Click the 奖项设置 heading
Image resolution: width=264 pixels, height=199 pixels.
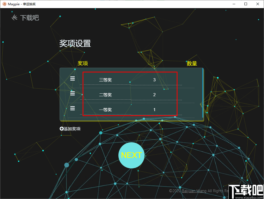coord(75,43)
